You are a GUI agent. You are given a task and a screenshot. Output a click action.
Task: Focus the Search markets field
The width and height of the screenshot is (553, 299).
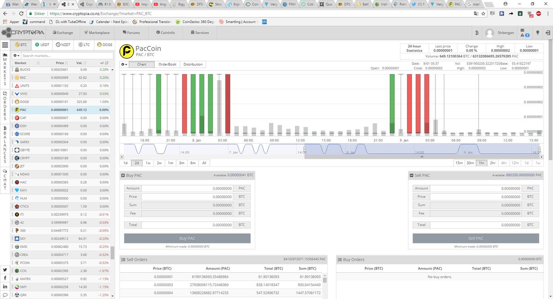point(67,55)
